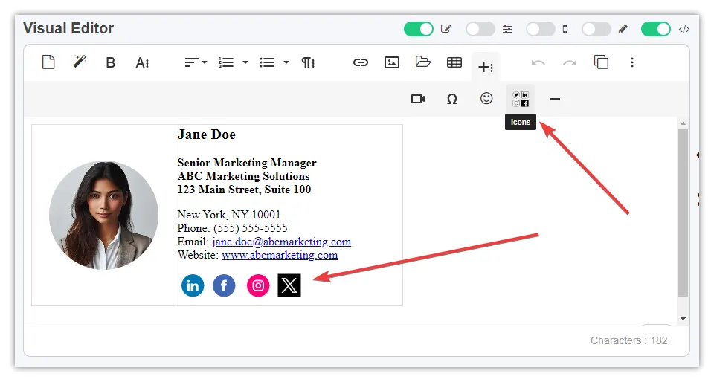Click the magic wand toolbar icon

(80, 62)
